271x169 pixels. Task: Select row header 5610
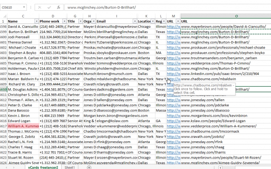3,89
